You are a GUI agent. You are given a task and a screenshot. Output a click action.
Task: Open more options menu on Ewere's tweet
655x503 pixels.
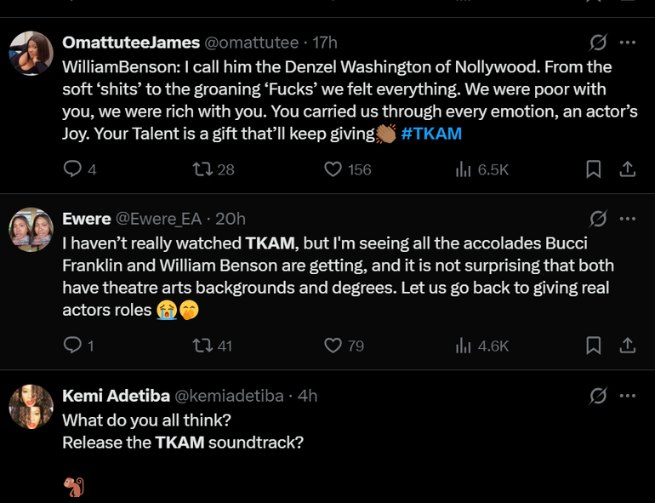pyautogui.click(x=627, y=219)
